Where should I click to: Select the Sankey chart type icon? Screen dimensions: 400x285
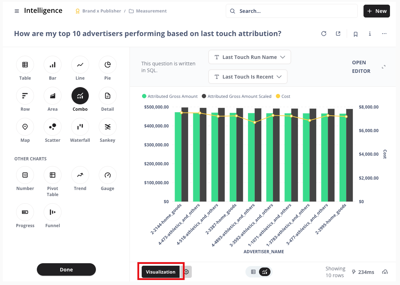point(107,127)
